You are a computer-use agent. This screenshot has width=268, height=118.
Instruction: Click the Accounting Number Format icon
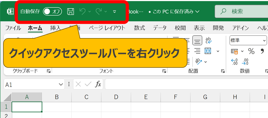coord(234,51)
